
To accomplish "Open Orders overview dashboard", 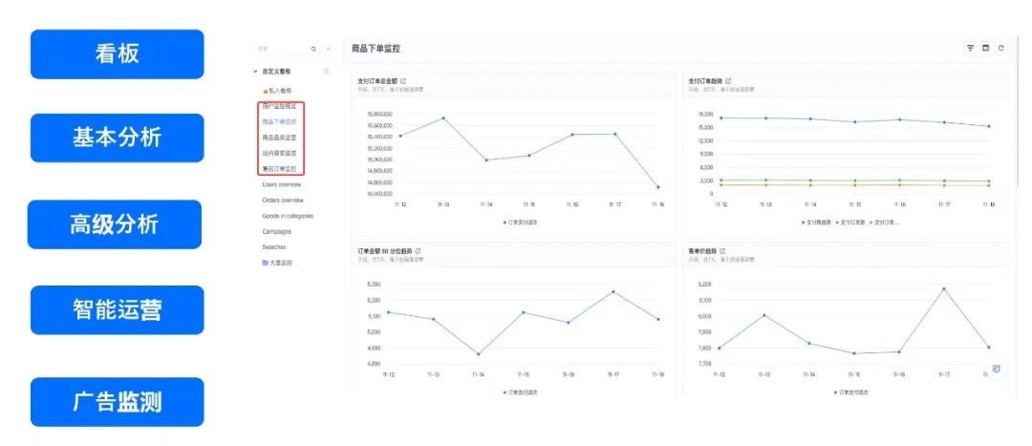I will [283, 200].
